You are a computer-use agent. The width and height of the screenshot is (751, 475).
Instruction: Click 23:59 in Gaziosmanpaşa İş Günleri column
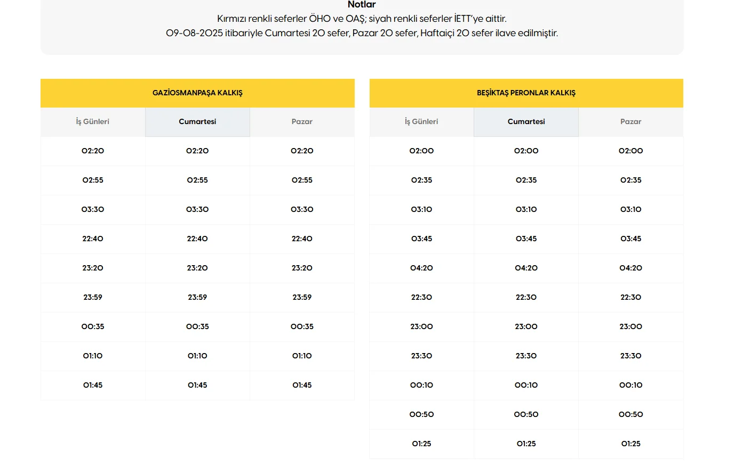click(93, 298)
